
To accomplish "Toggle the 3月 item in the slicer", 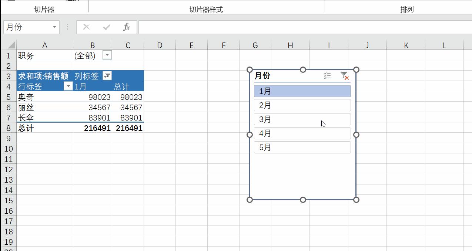I will 302,119.
